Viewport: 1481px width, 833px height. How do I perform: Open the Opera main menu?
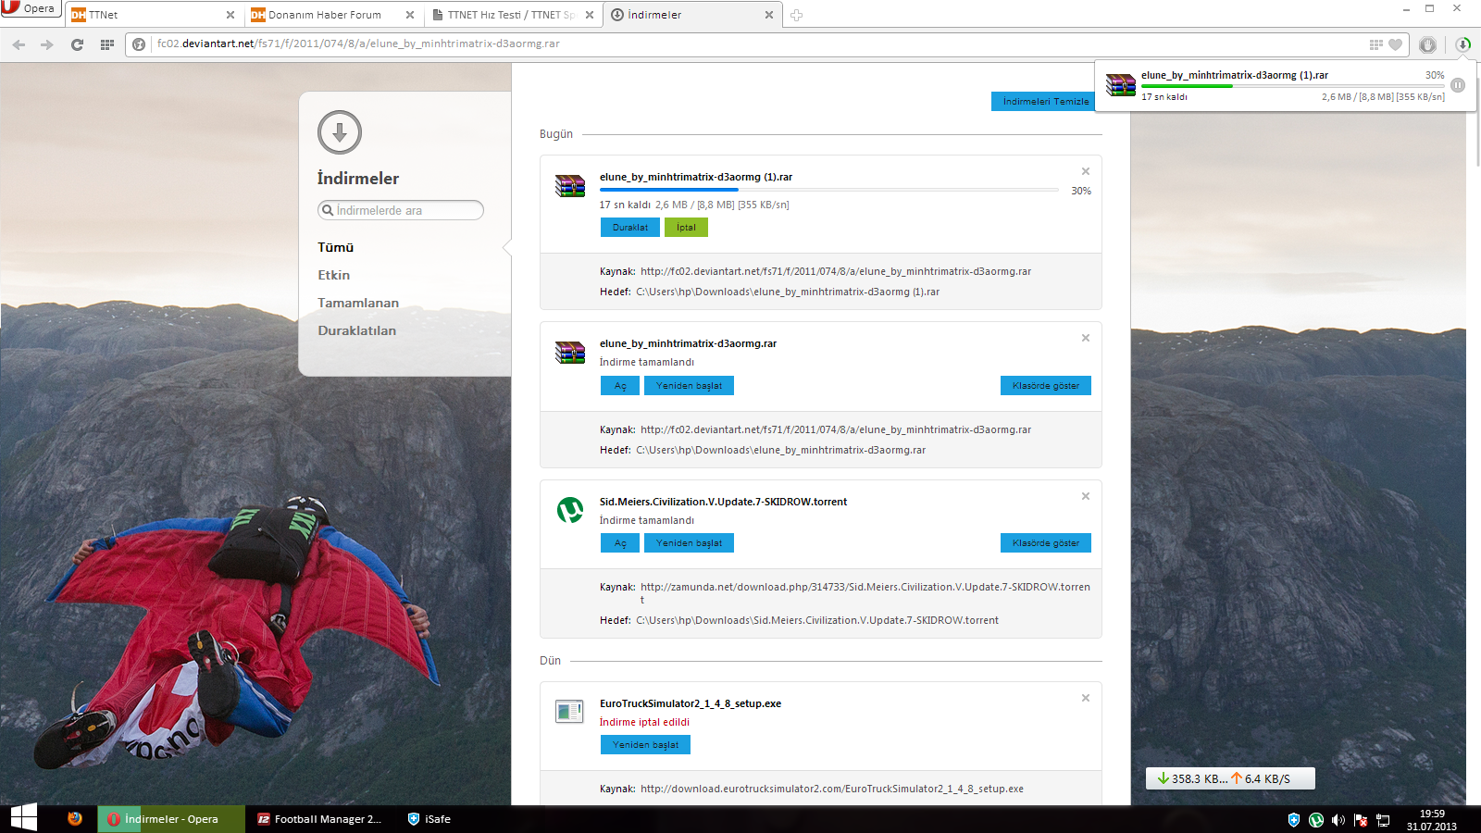(30, 8)
